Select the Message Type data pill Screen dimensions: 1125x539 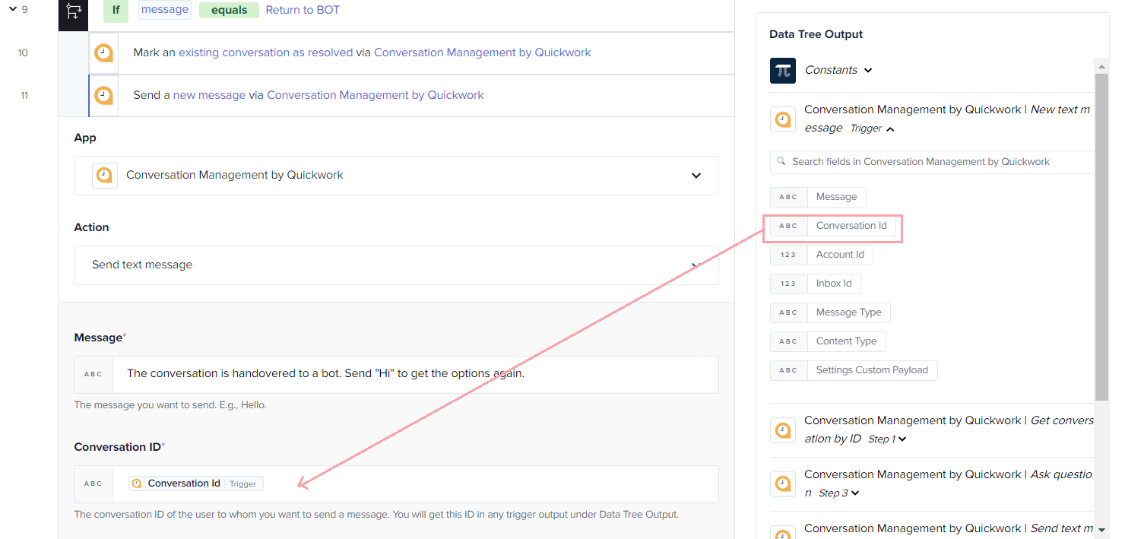pyautogui.click(x=830, y=312)
